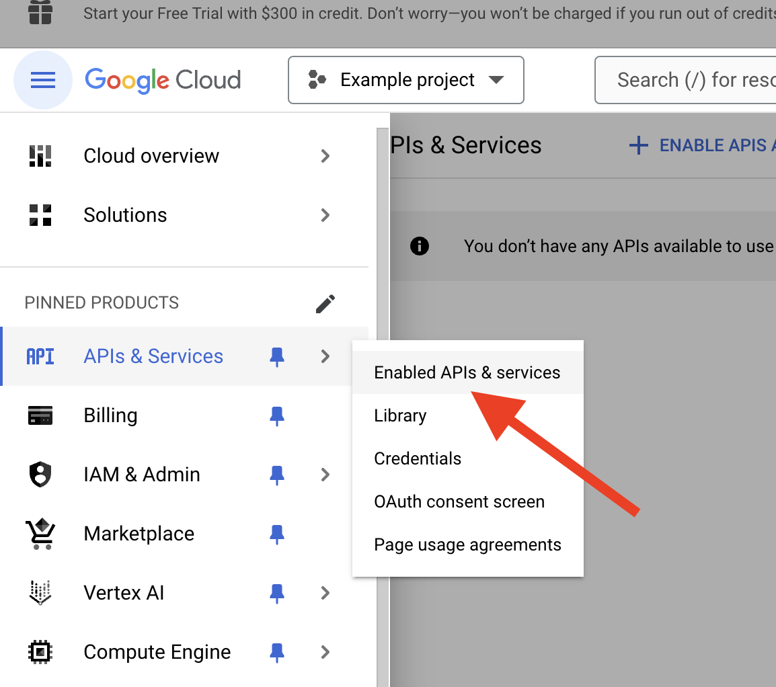The width and height of the screenshot is (776, 687).
Task: Expand the IAM & Admin submenu chevron
Action: tap(325, 475)
